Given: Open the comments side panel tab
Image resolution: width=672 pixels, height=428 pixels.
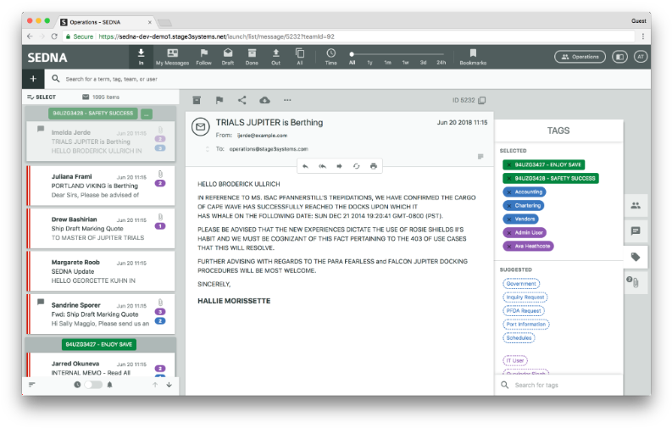Looking at the screenshot, I should pyautogui.click(x=636, y=231).
